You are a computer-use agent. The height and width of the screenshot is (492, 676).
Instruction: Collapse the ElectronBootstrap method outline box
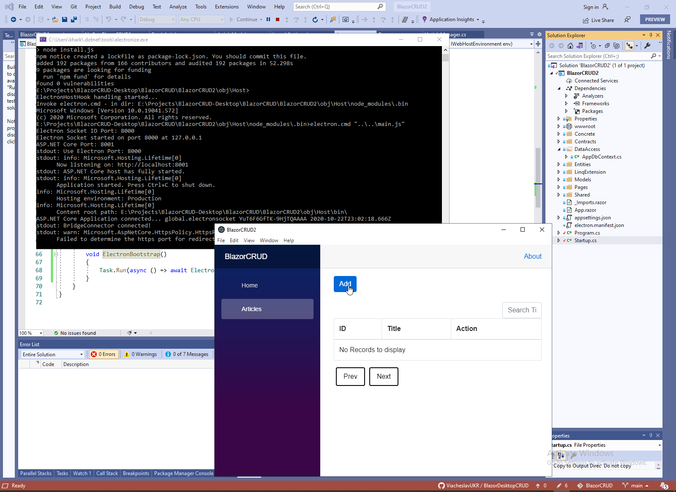point(55,254)
